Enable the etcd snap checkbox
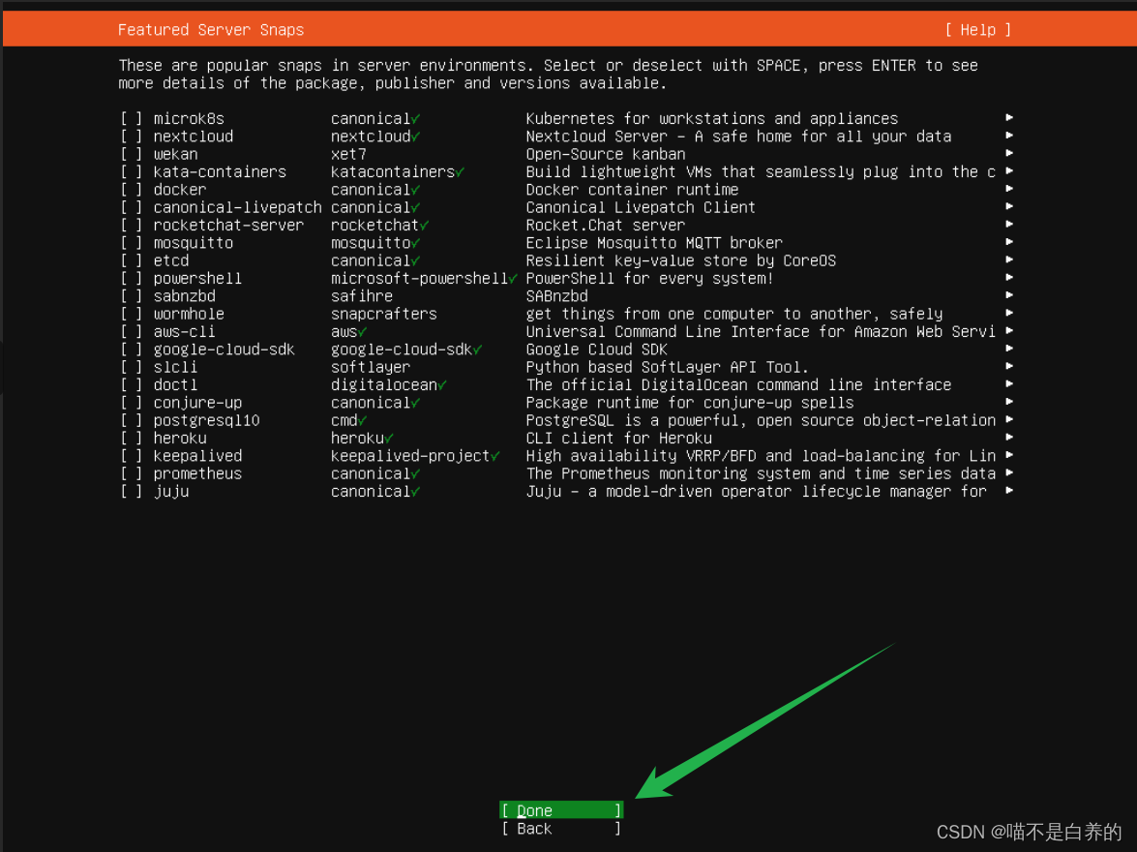The image size is (1137, 852). [132, 260]
